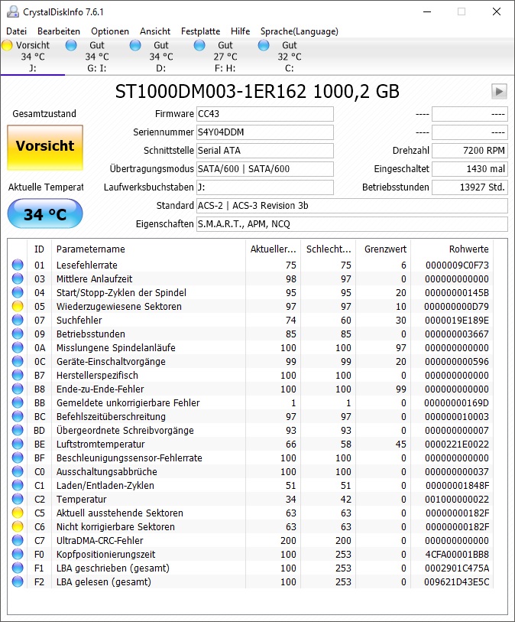Click the Grenzwert column header
Viewport: 515px width, 622px height.
point(383,249)
